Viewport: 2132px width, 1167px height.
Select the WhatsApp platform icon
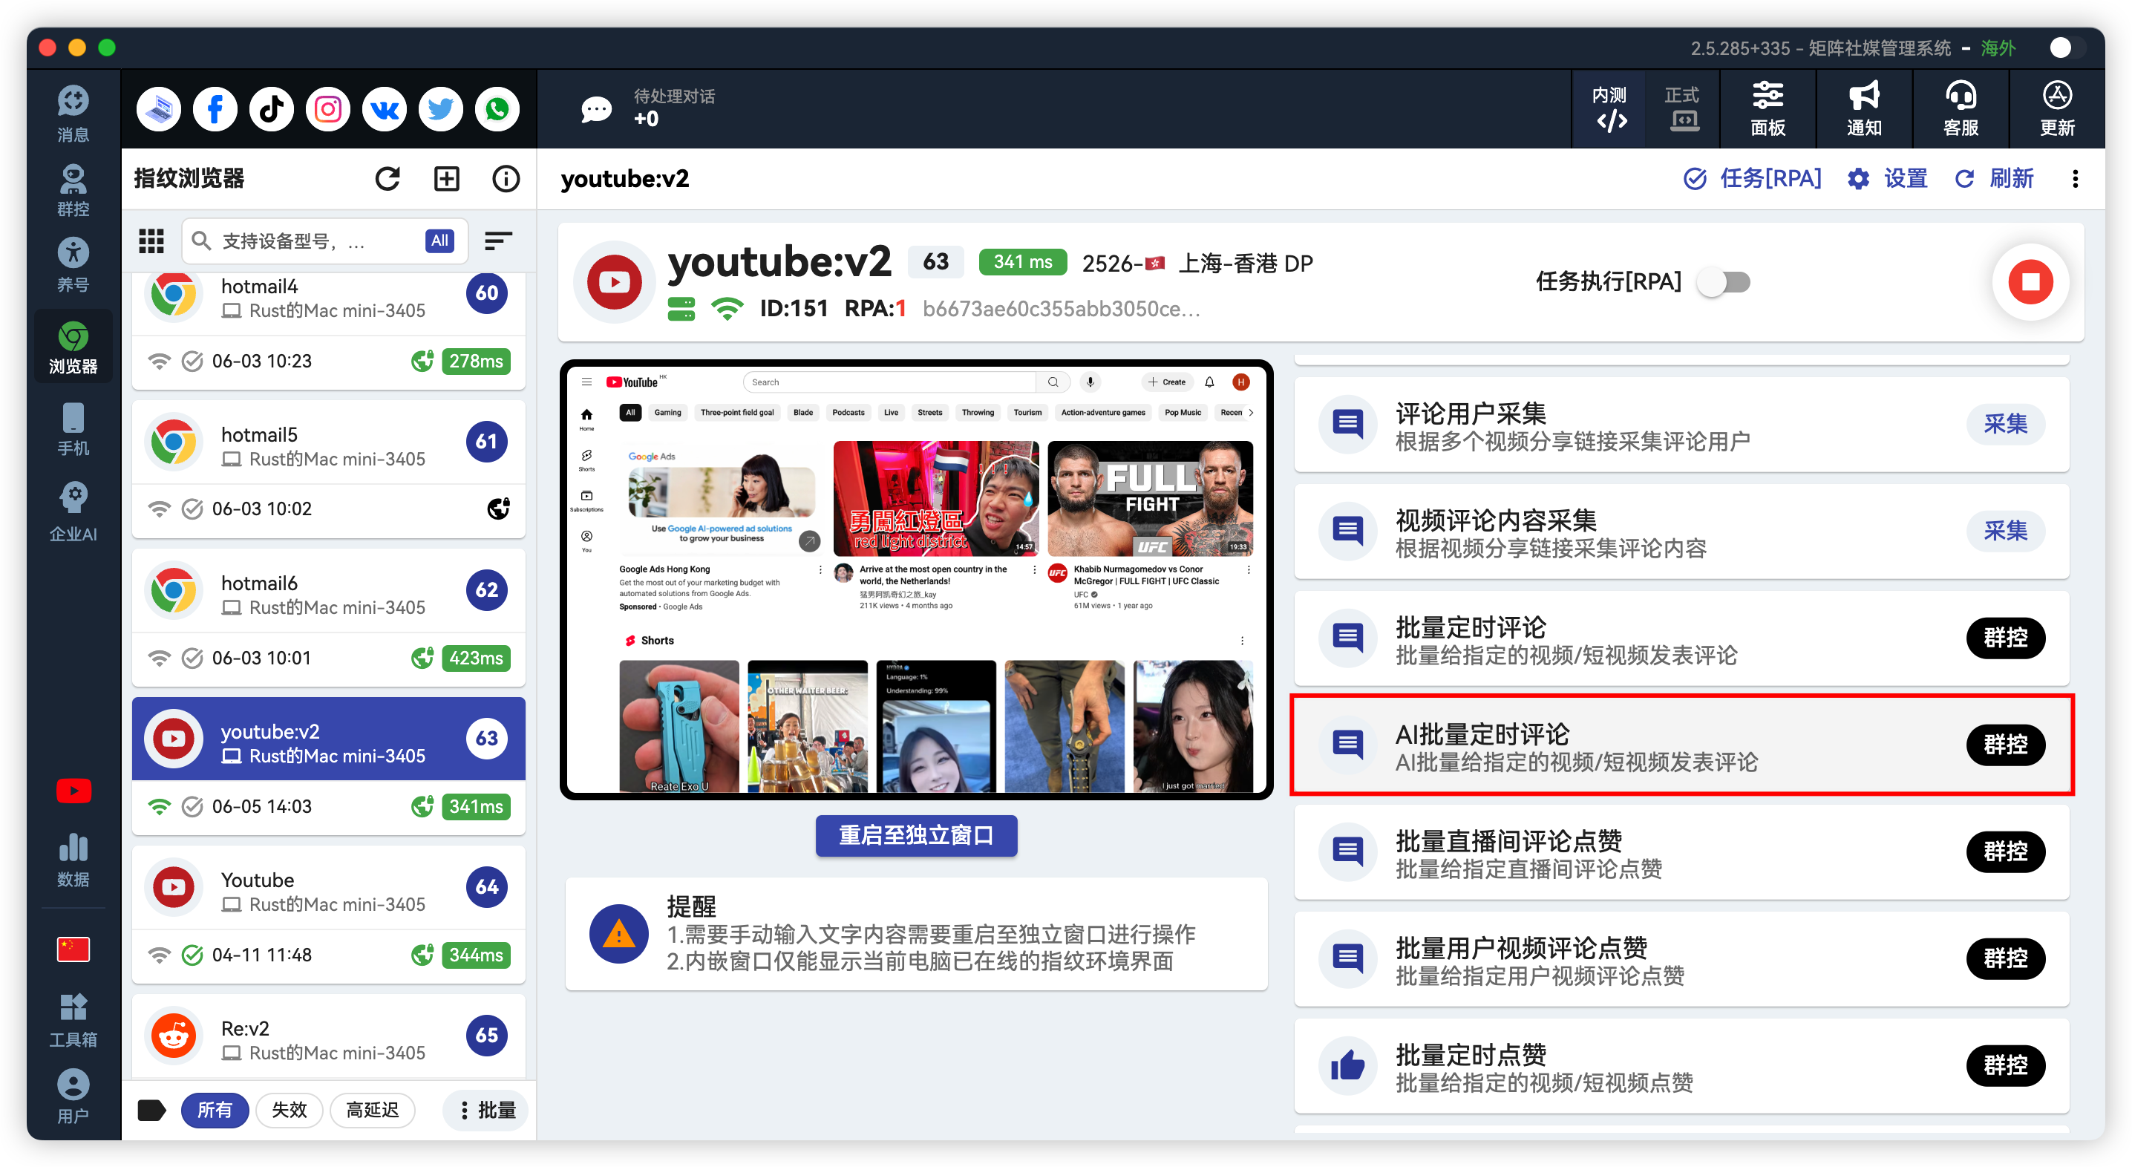(497, 109)
